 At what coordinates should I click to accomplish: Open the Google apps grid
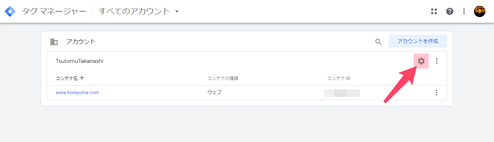[x=434, y=11]
